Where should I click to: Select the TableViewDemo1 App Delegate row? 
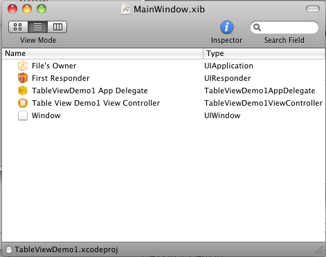click(x=163, y=91)
